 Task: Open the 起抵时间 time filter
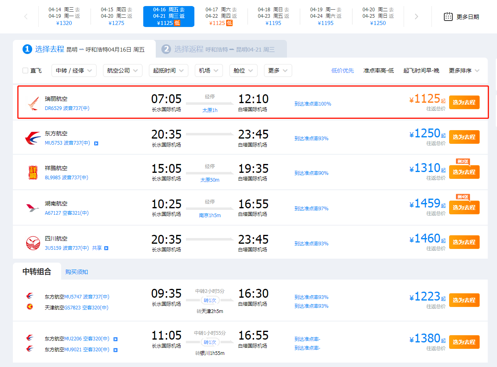tap(168, 70)
